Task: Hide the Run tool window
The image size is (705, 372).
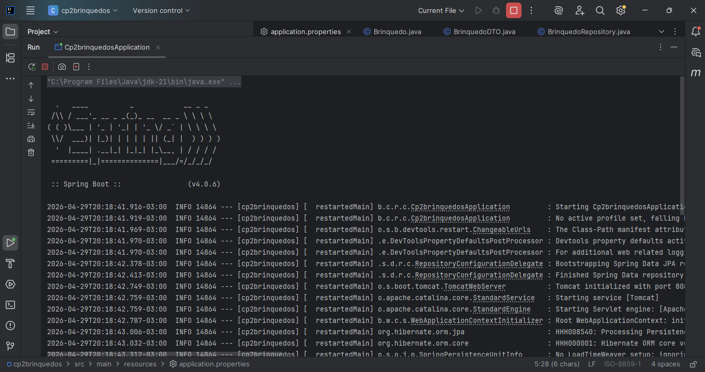Action: (674, 47)
